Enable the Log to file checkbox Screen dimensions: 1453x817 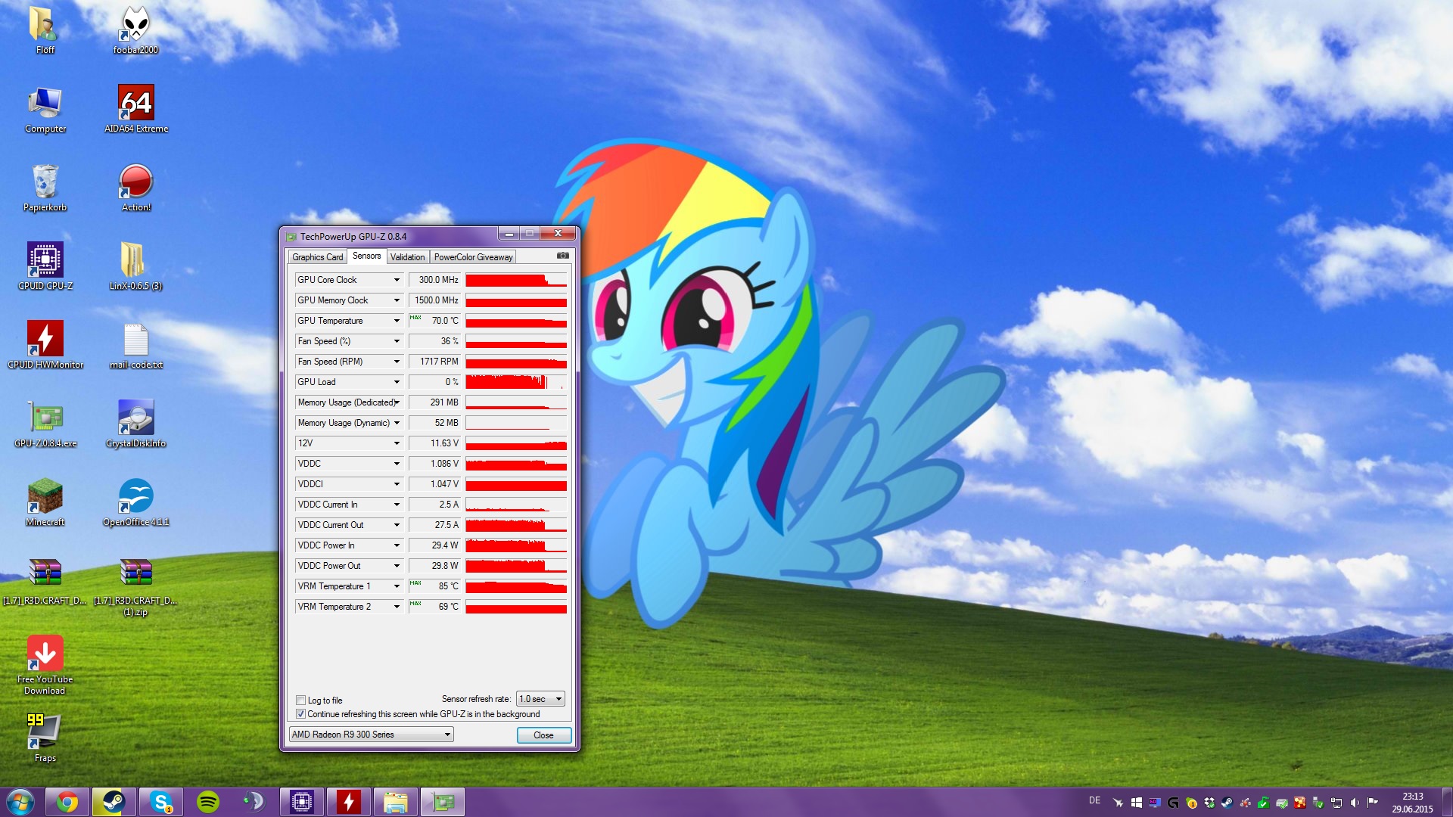pyautogui.click(x=301, y=701)
